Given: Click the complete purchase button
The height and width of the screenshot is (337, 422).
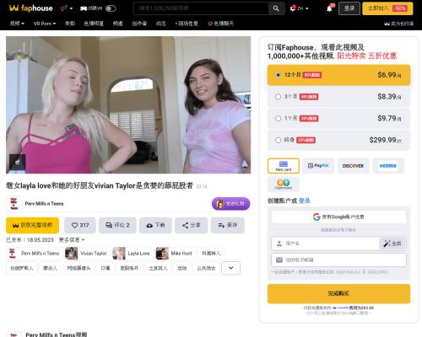Looking at the screenshot, I should (x=338, y=293).
